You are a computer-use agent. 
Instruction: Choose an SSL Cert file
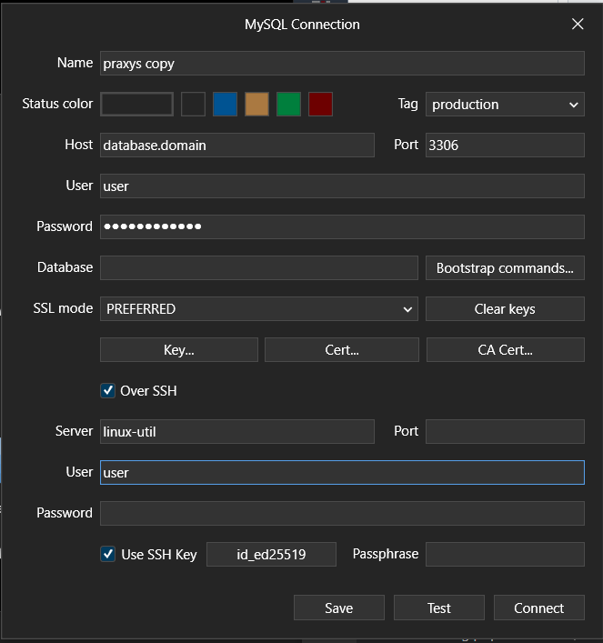point(342,350)
